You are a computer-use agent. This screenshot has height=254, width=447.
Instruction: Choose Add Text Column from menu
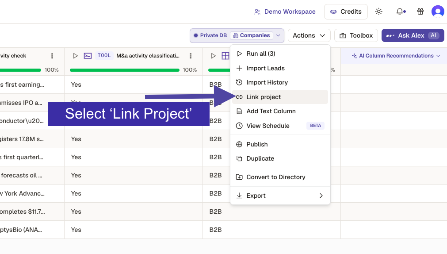click(x=280, y=112)
